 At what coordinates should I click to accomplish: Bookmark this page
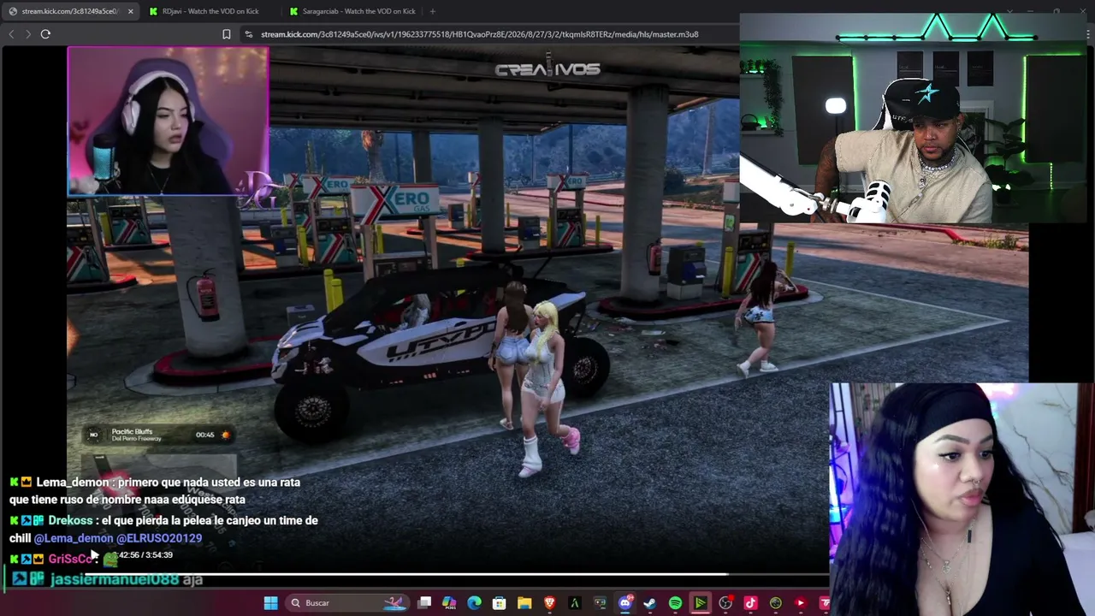click(x=226, y=34)
